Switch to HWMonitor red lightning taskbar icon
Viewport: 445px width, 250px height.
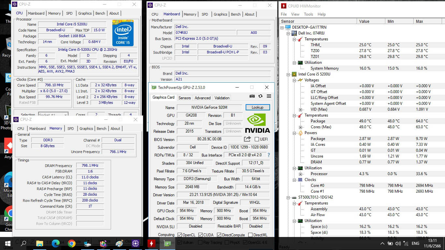151,243
